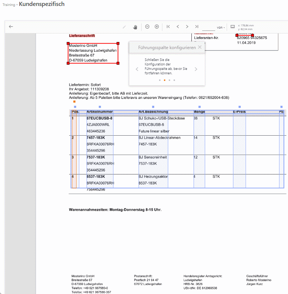Viewport: 288px width, 294px height.
Task: Select the first pagination dot
Action: tap(160, 80)
